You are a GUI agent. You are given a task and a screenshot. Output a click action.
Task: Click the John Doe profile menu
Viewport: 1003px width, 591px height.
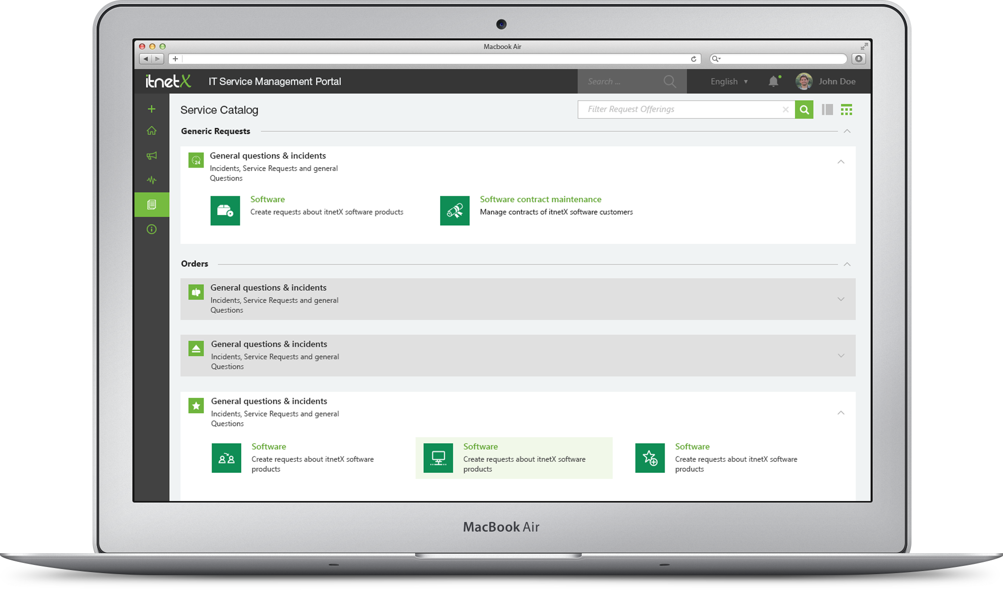827,82
